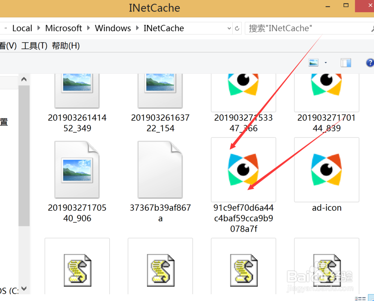Toggle the preview pane
Screen dimensions: 374x301
pyautogui.click(x=346, y=63)
